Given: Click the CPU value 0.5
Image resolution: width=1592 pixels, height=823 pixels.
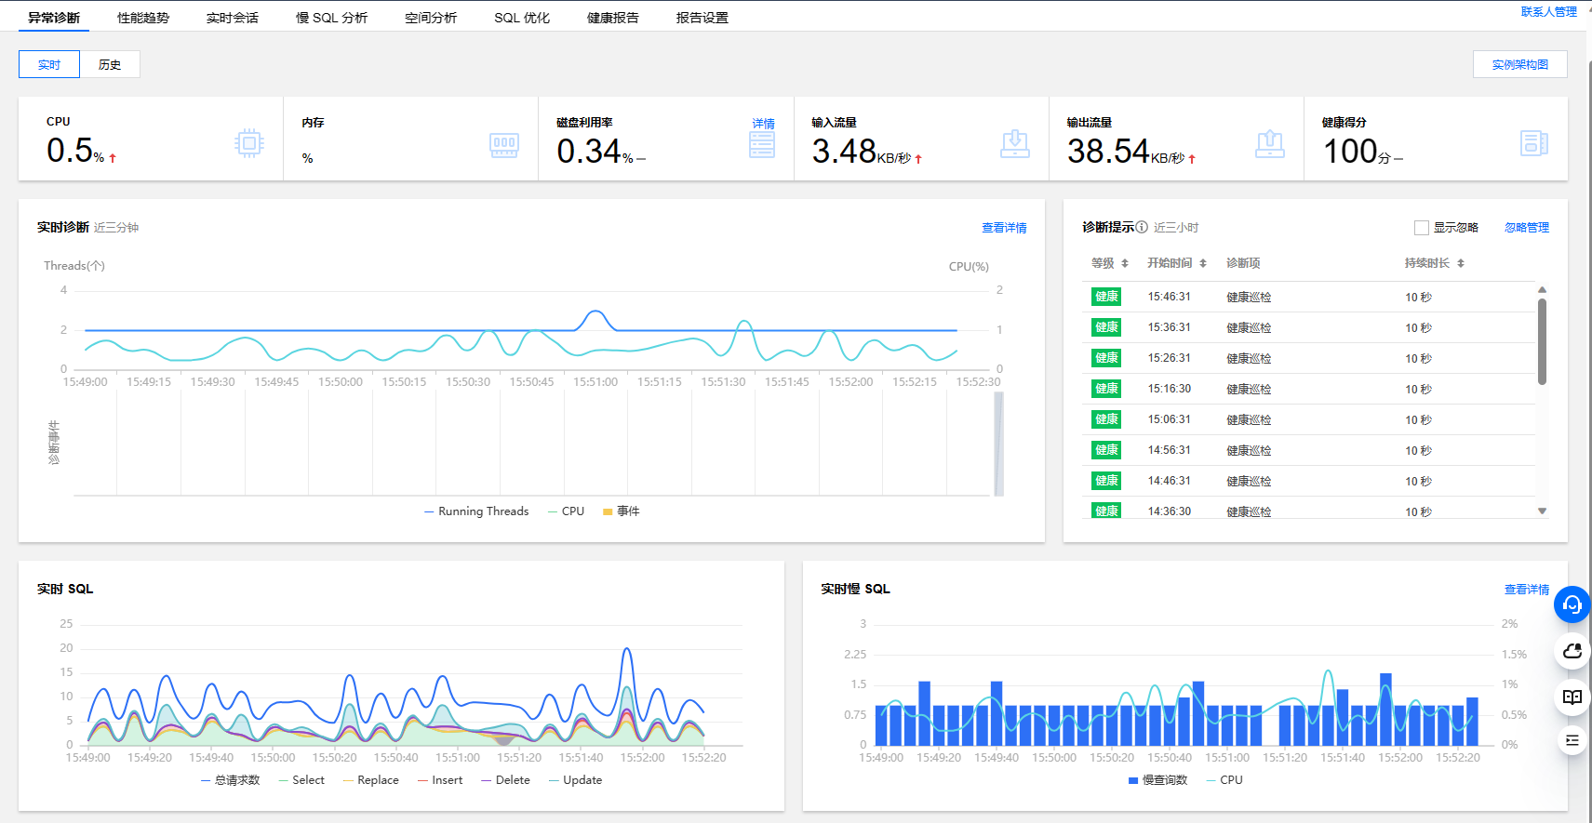Looking at the screenshot, I should [70, 150].
